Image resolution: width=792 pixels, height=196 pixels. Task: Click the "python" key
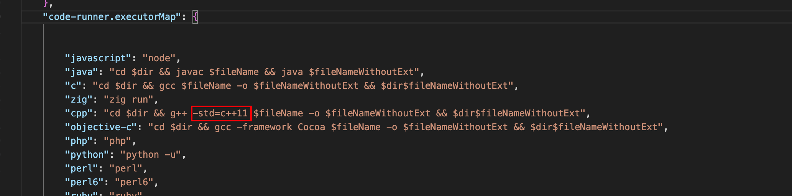tap(87, 155)
